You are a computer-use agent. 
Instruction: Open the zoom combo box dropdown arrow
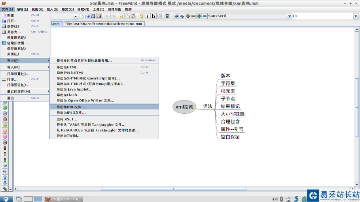pyautogui.click(x=75, y=16)
